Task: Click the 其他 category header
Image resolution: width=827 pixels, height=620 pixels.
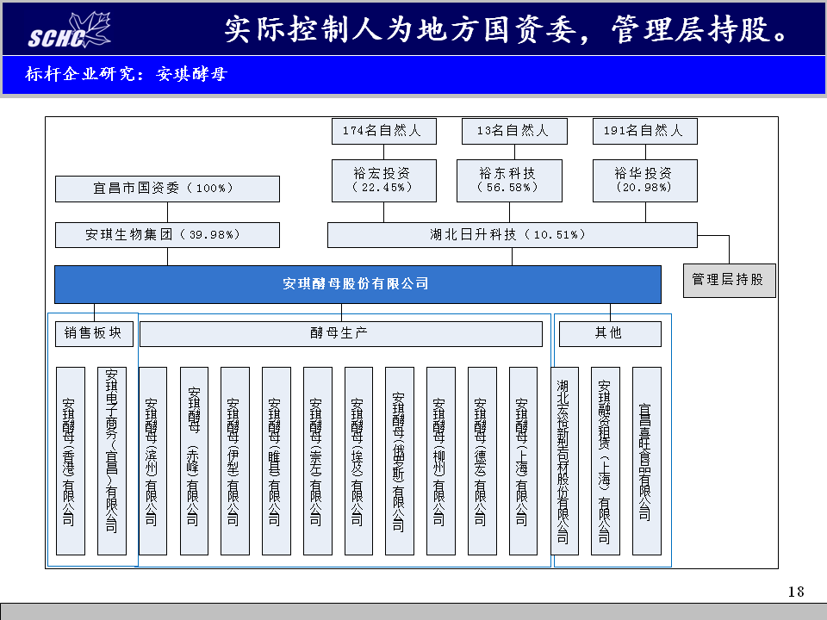Action: pos(610,333)
